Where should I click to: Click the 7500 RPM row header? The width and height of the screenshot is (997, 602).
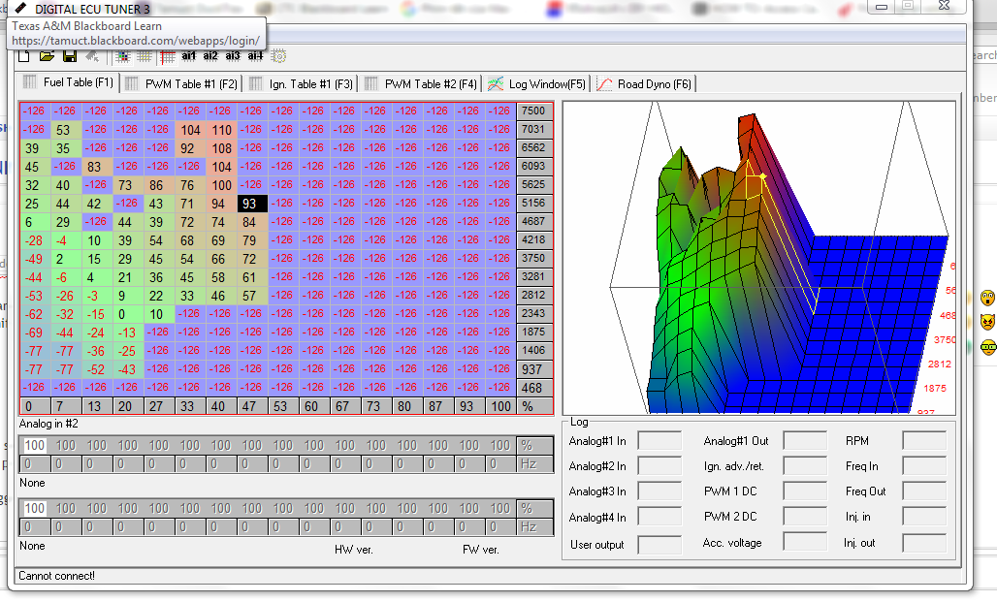click(532, 111)
